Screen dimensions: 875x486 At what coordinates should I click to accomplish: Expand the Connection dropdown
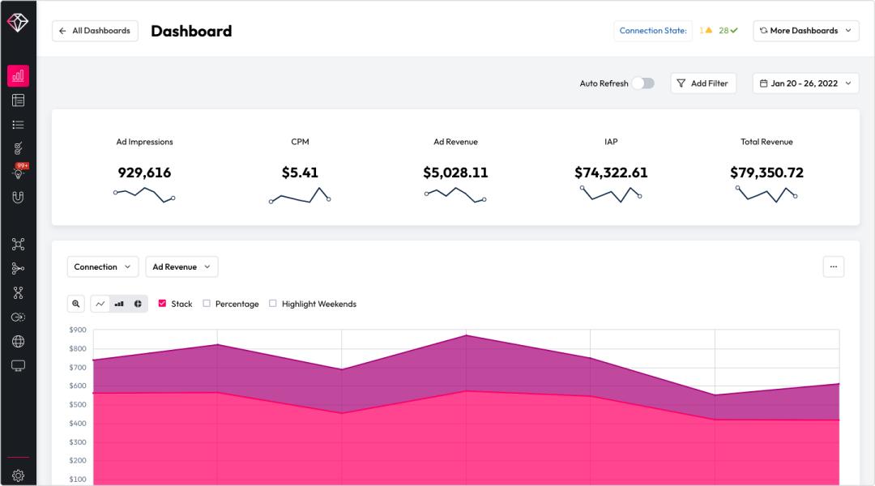coord(103,266)
